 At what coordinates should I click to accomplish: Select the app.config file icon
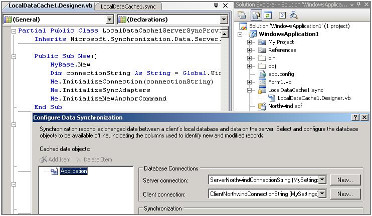[262, 74]
